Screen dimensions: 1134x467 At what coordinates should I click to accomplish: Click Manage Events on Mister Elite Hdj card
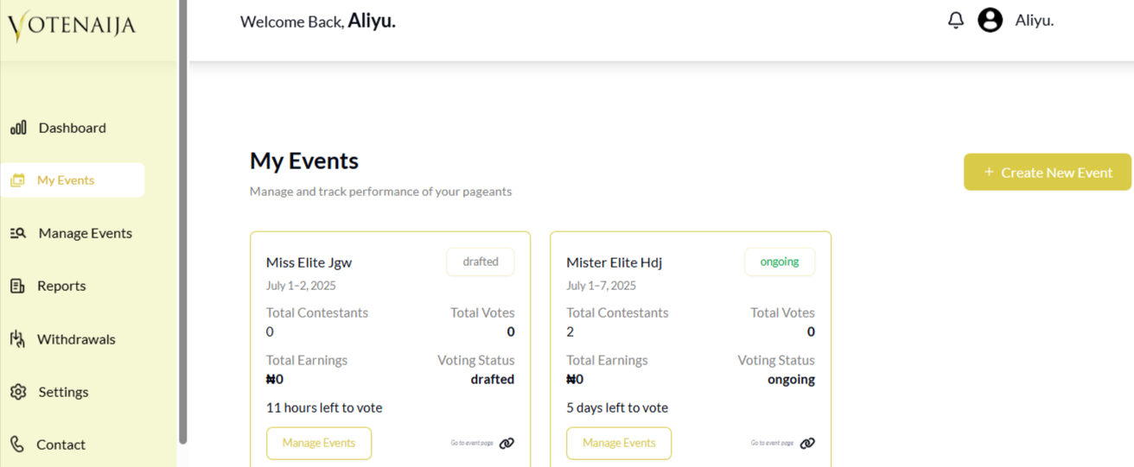coord(619,443)
